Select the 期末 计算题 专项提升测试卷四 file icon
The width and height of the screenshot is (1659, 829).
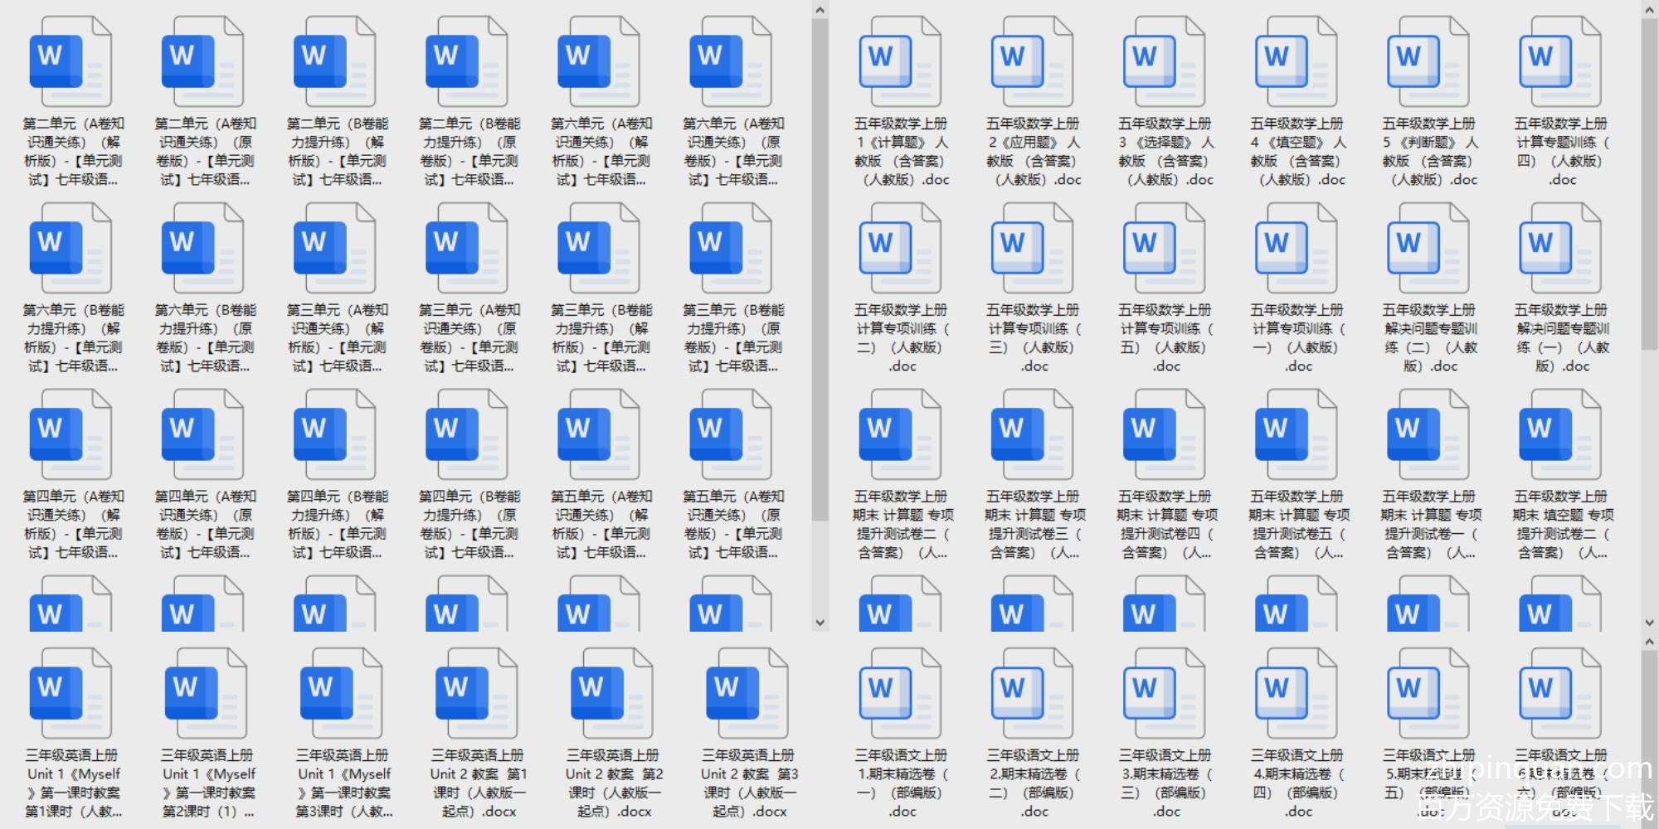point(1164,434)
